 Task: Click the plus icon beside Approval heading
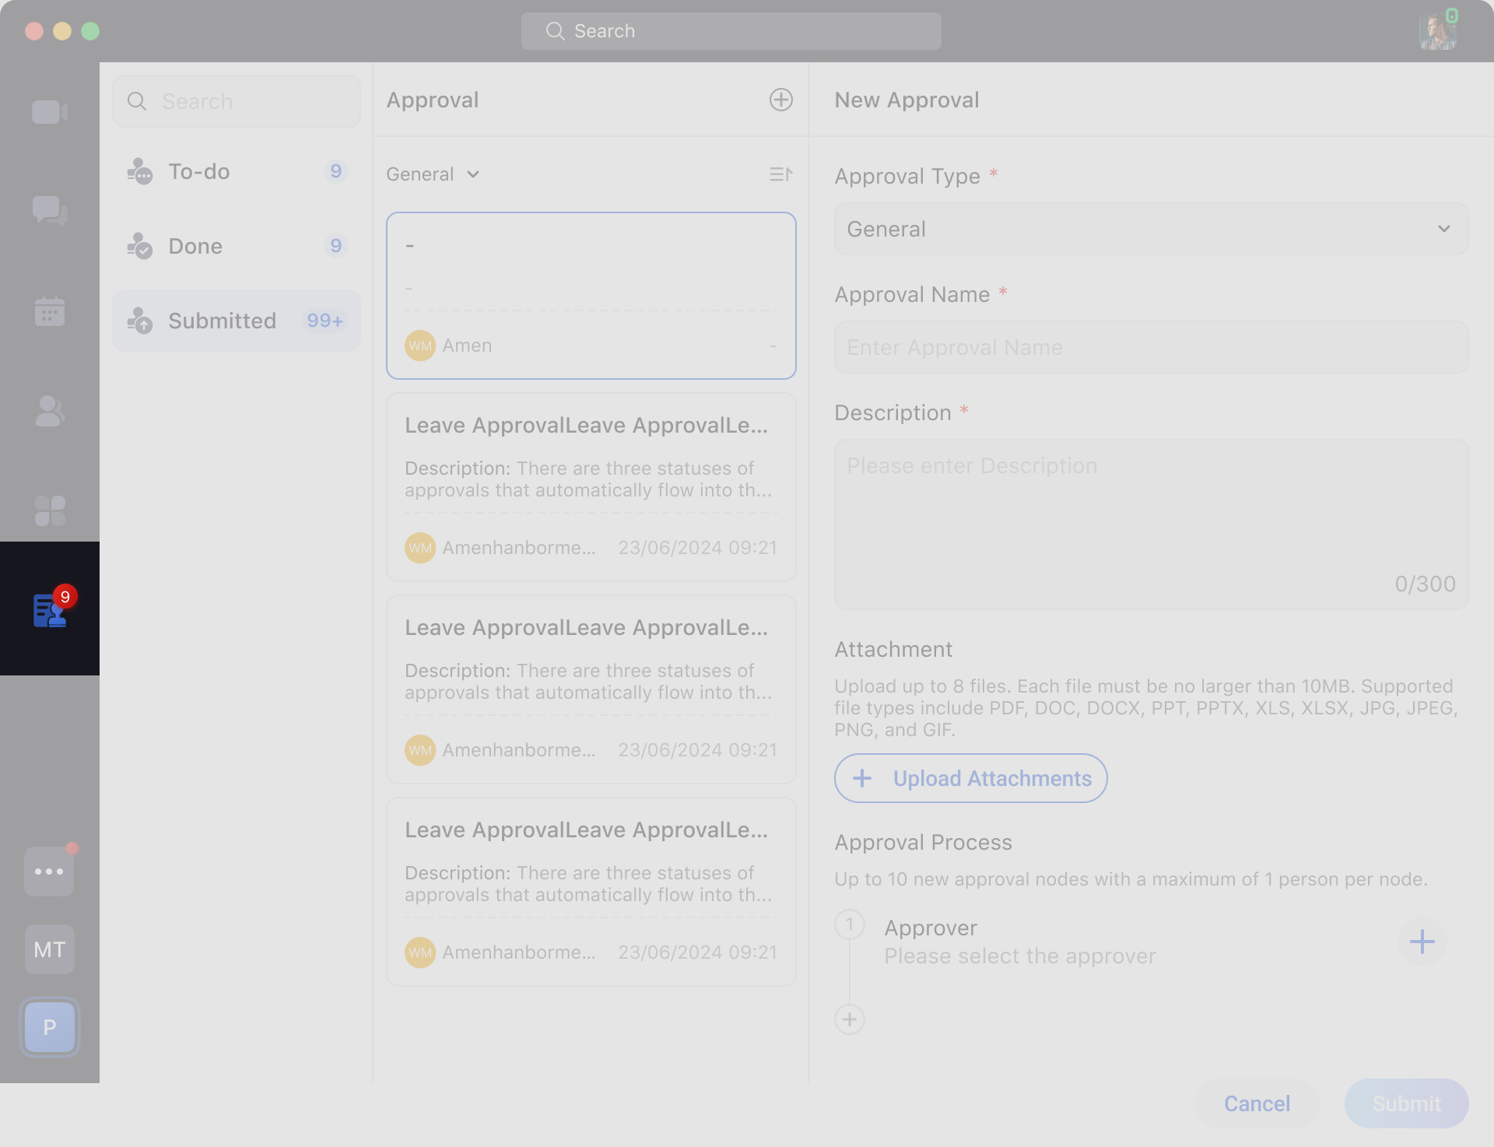click(x=780, y=100)
